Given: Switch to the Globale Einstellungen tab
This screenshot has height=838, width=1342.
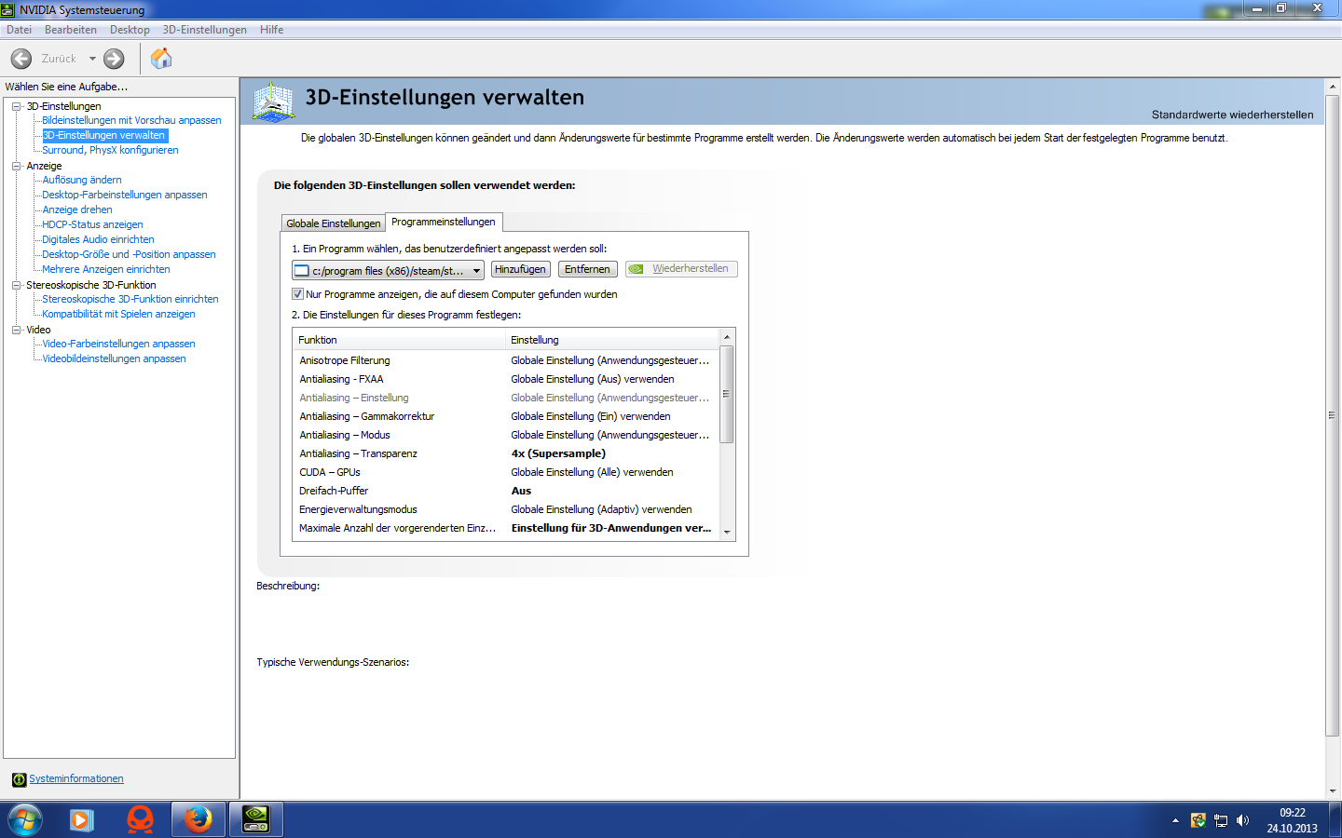Looking at the screenshot, I should point(334,223).
